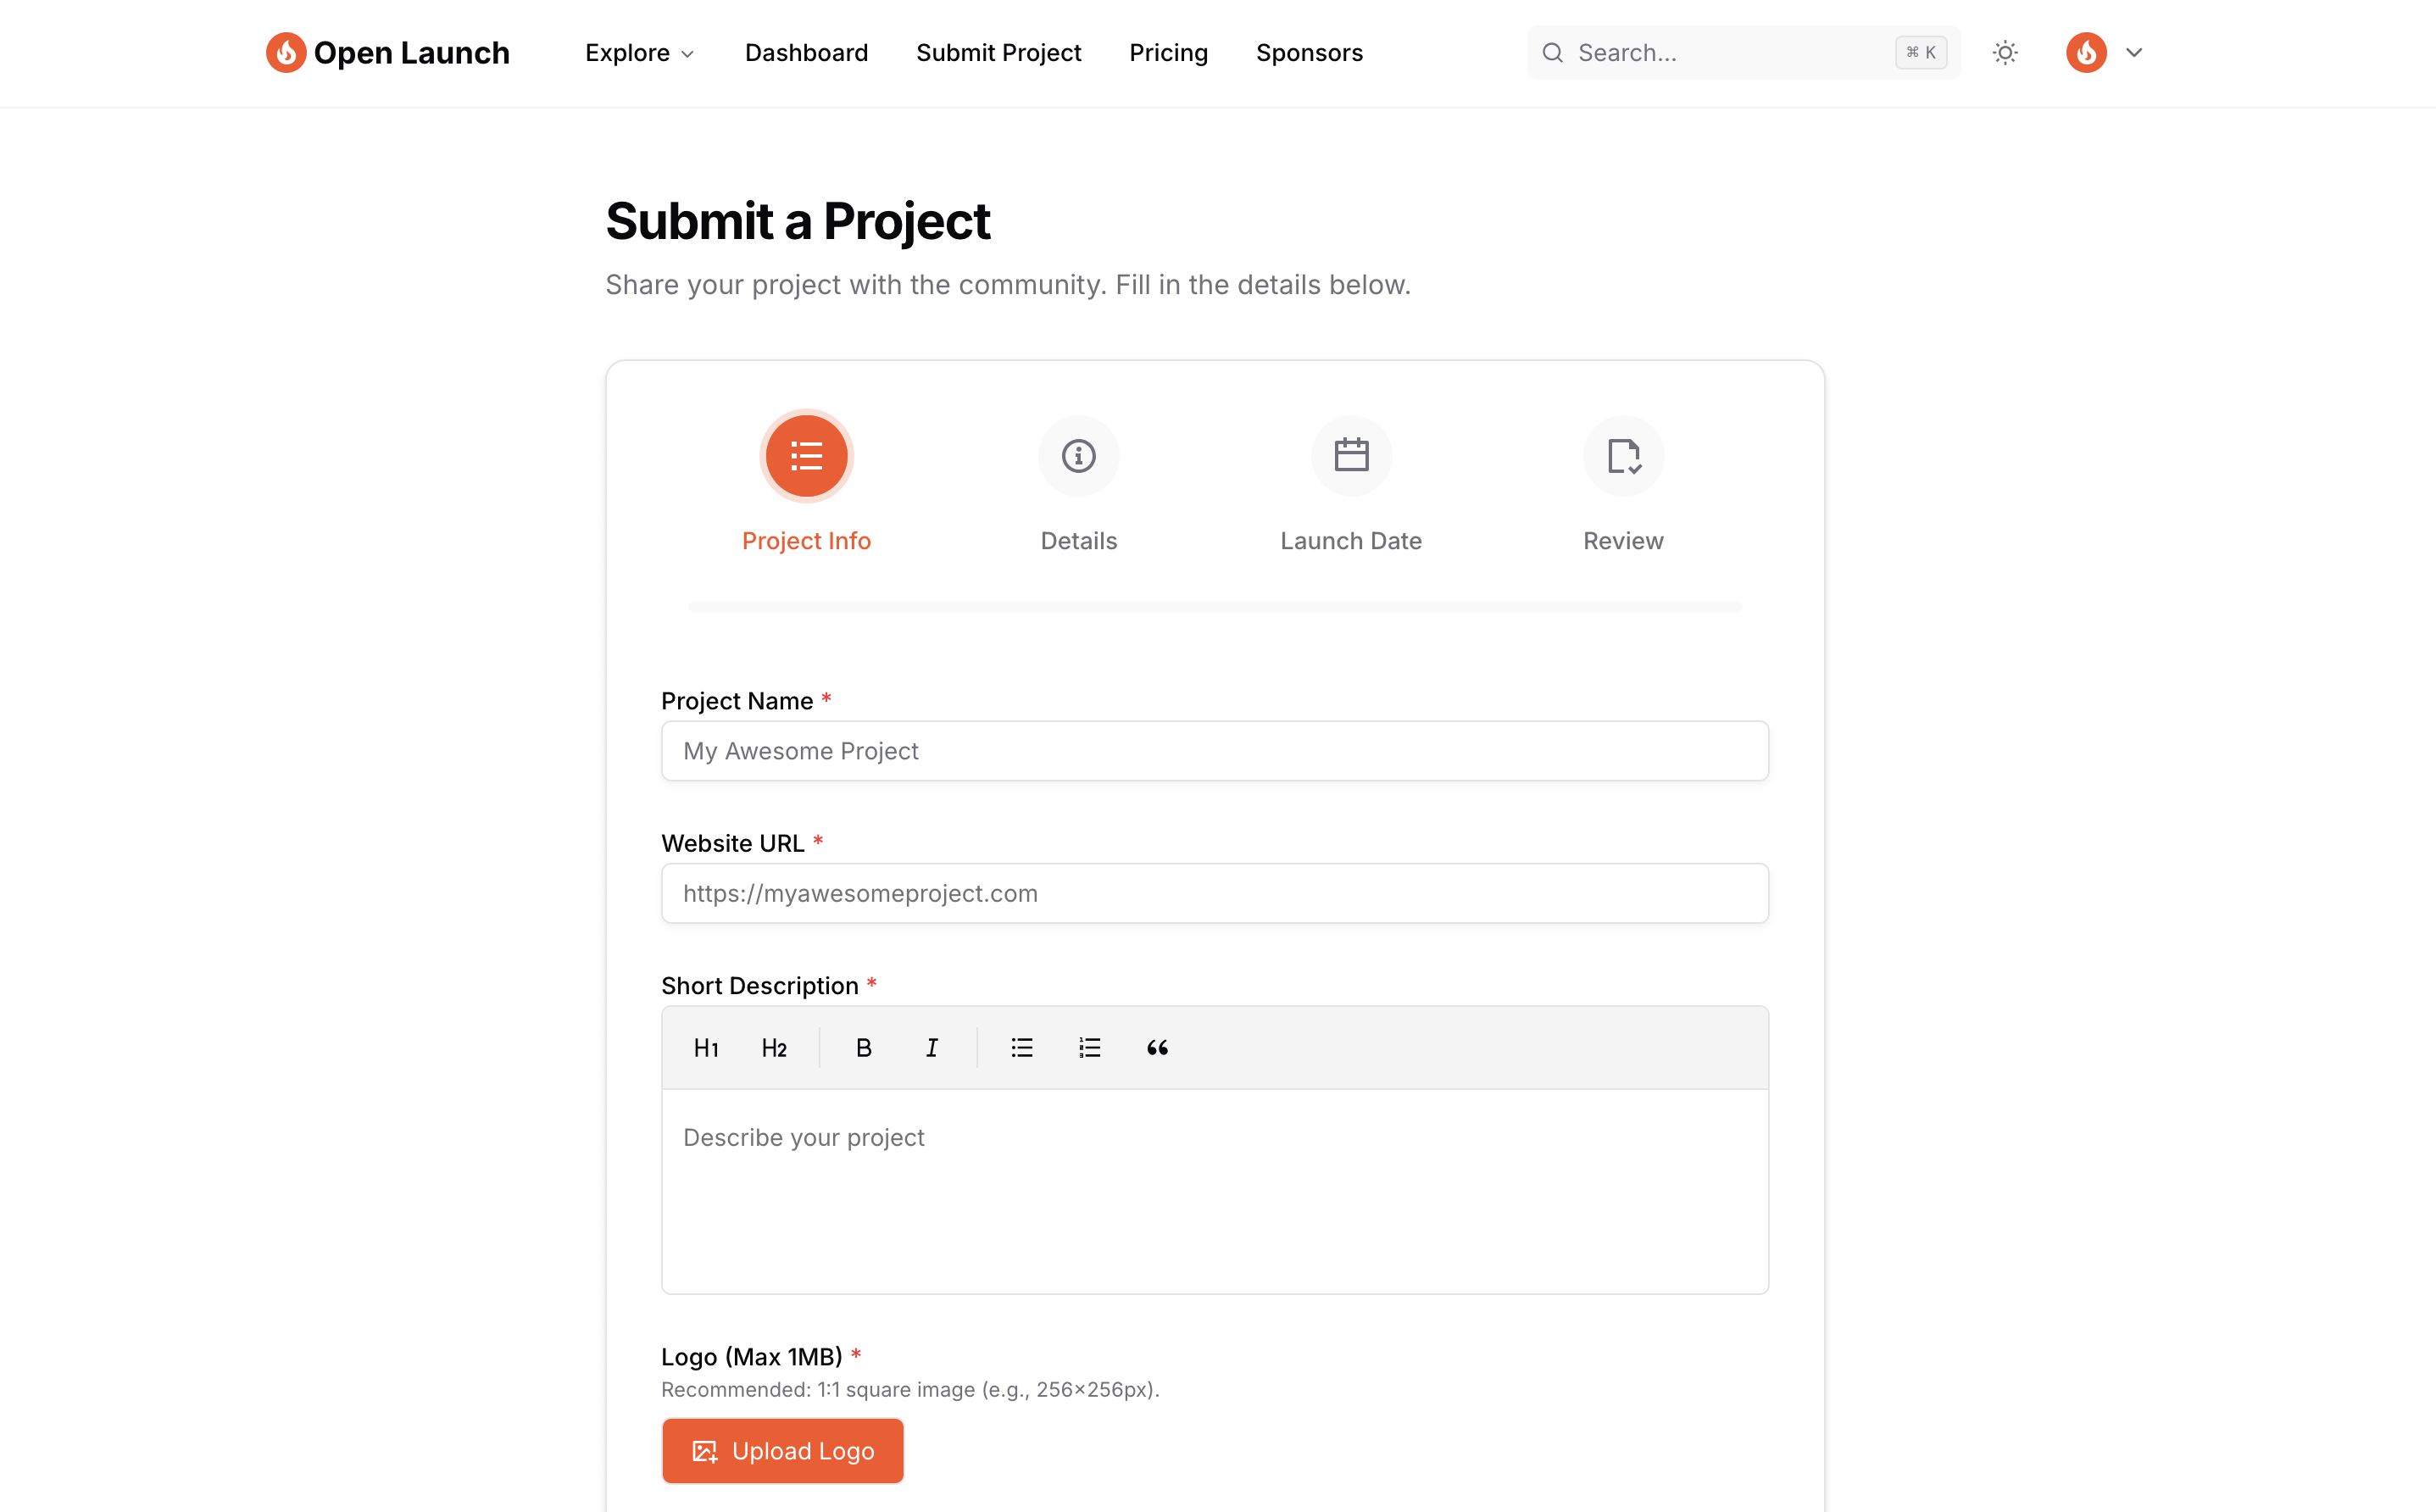Apply Heading 1 formatting in description editor
Screen dimensions: 2436x1512
pos(706,1047)
